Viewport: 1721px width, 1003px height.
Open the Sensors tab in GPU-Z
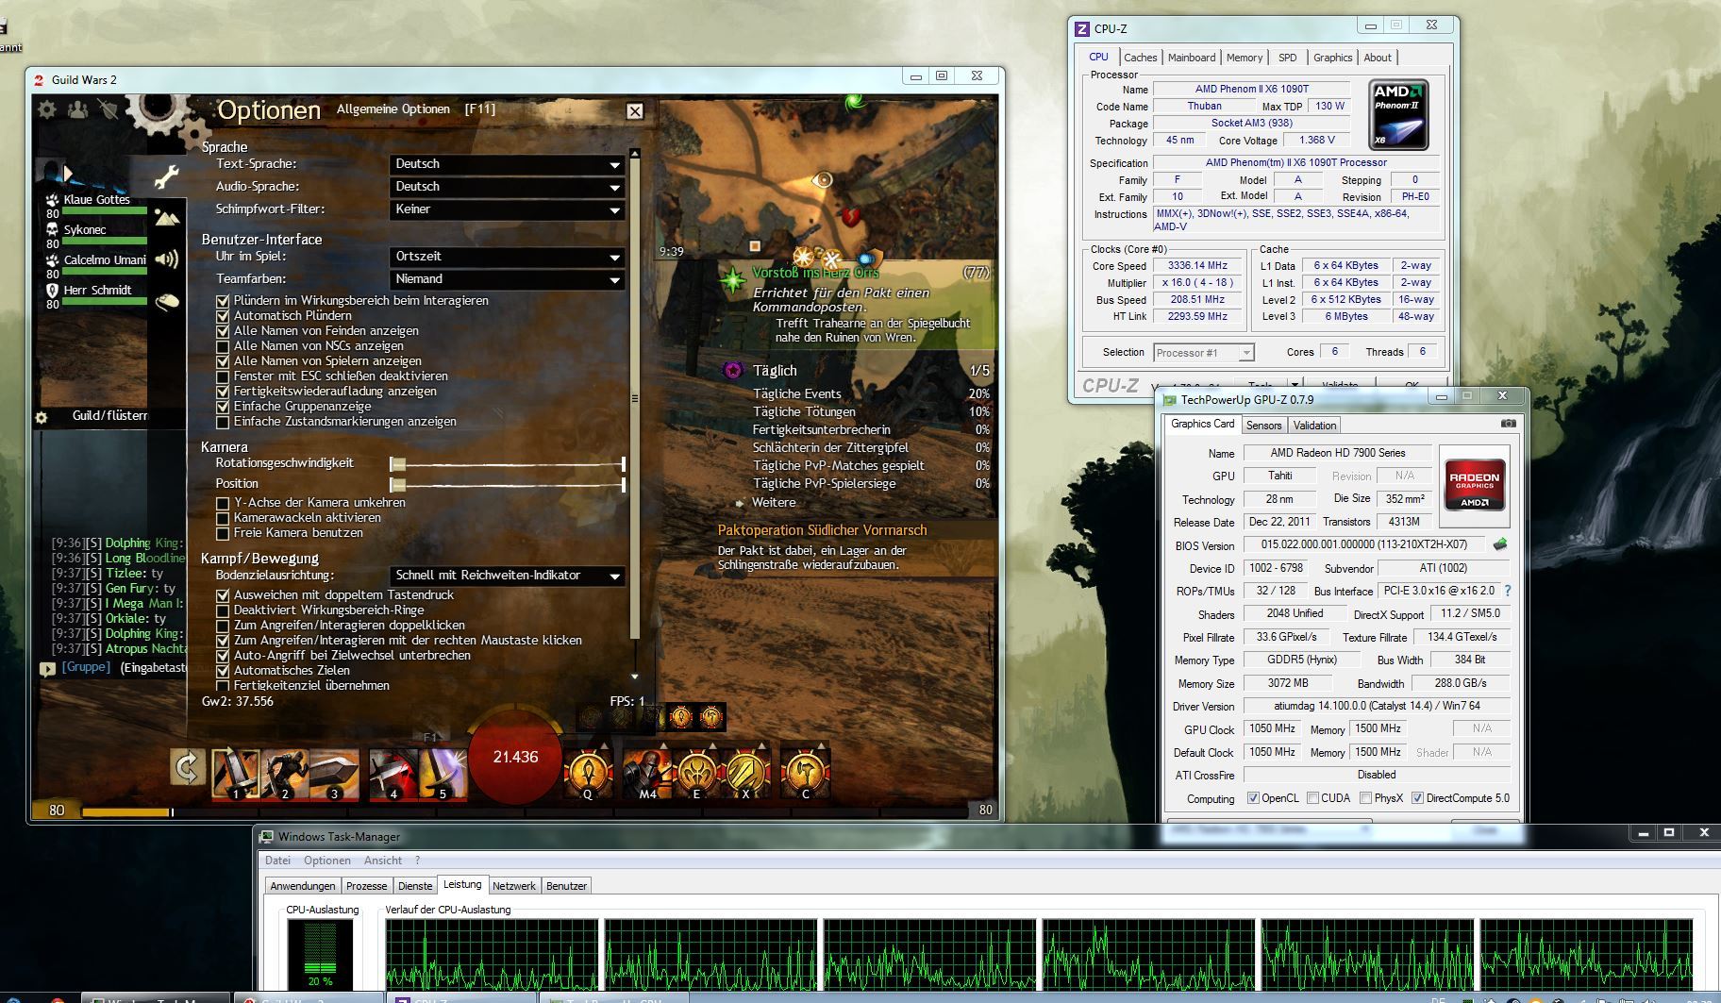tap(1263, 426)
